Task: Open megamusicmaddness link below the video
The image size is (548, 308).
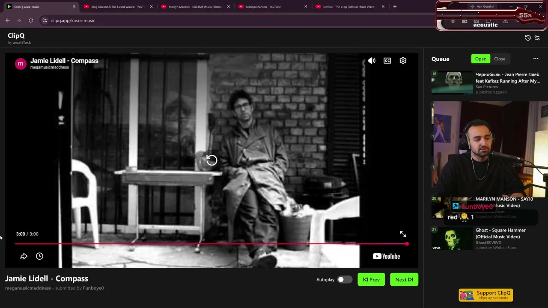Action: 28,288
